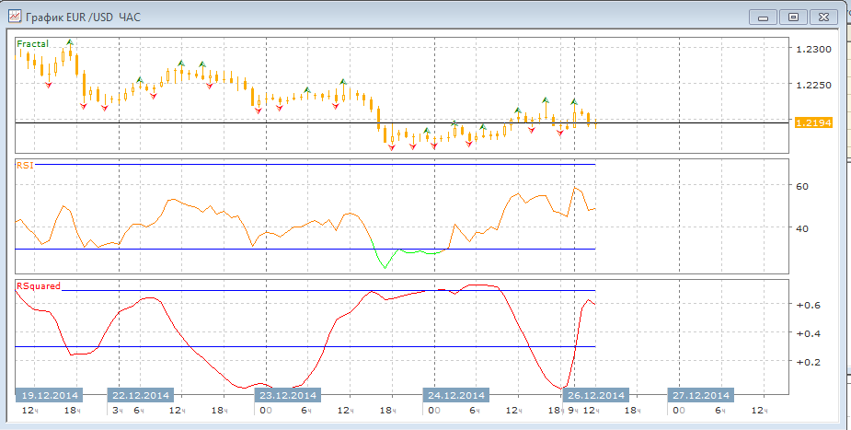Viewport: 851px width, 430px height.
Task: Click the 24.12.2014 date marker
Action: point(454,395)
